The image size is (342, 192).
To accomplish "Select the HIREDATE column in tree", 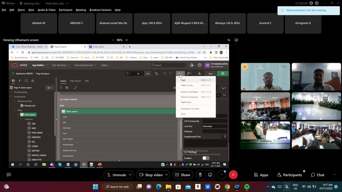I will [x=36, y=137].
